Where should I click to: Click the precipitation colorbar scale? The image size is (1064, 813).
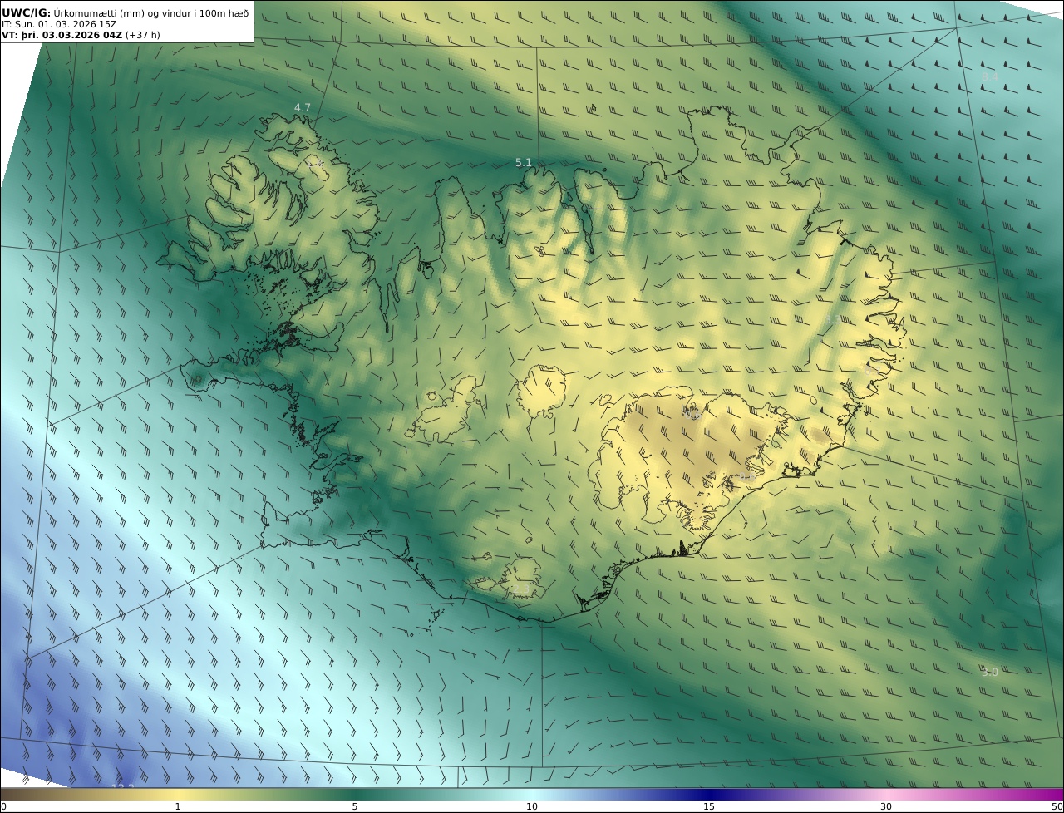pos(532,794)
